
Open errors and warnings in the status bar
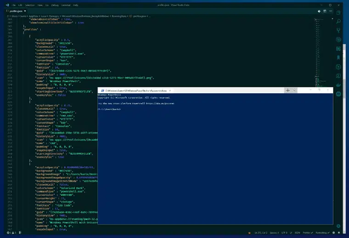11,232
